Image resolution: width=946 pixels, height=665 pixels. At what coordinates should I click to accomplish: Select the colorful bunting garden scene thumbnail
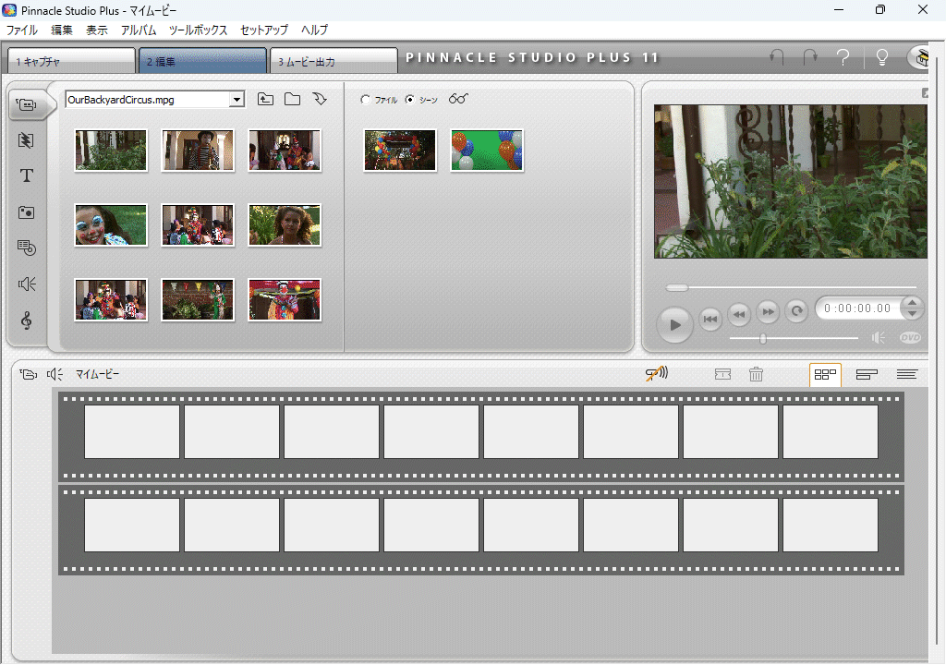[198, 300]
